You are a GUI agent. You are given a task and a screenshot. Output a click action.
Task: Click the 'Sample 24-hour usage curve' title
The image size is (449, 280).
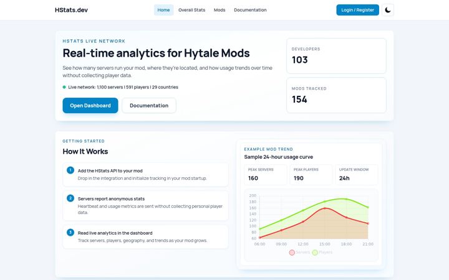[x=278, y=157]
